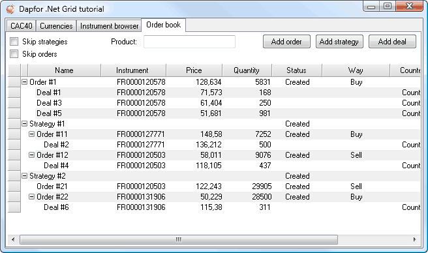Switch to the Currencies tab

(56, 26)
